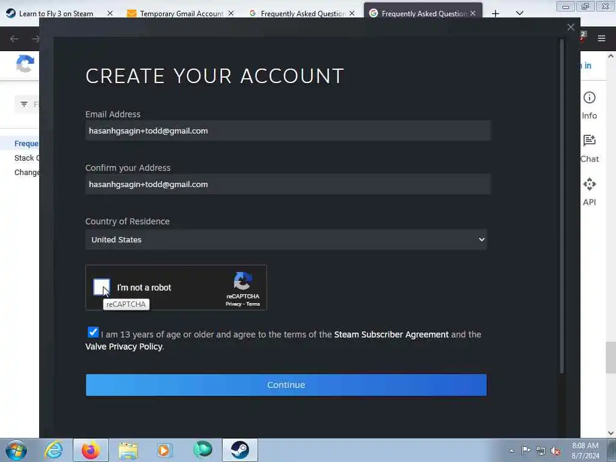Show hidden system tray icons

(x=511, y=451)
